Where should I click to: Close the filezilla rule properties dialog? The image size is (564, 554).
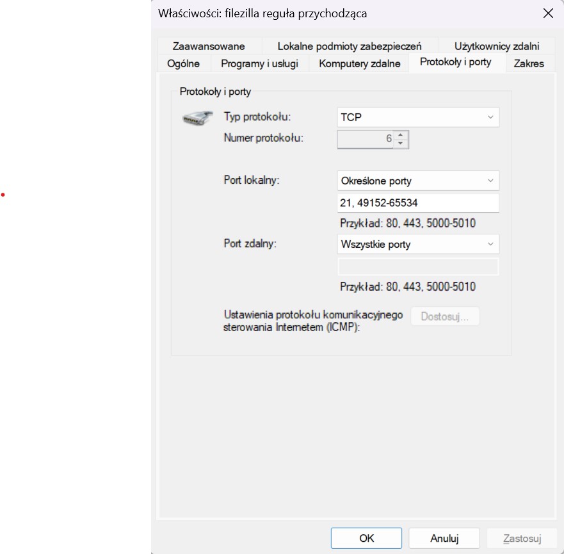coord(548,13)
